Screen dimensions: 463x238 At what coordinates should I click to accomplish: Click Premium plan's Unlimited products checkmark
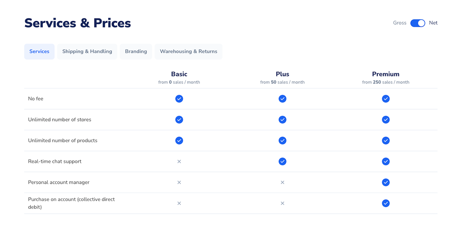pyautogui.click(x=386, y=140)
